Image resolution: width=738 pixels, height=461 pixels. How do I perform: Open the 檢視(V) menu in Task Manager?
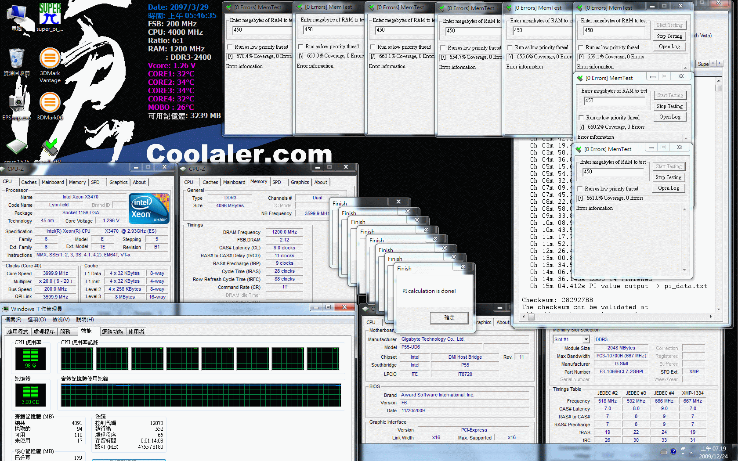point(61,320)
